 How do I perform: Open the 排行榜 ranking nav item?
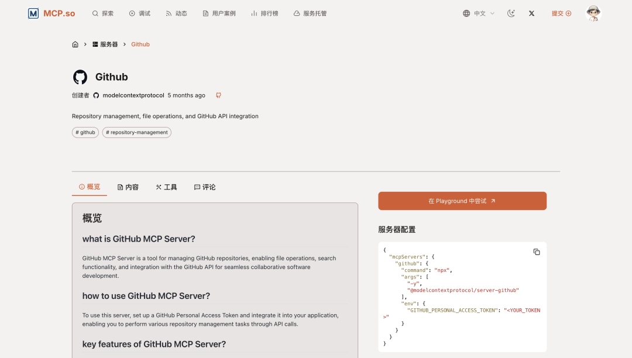[265, 13]
